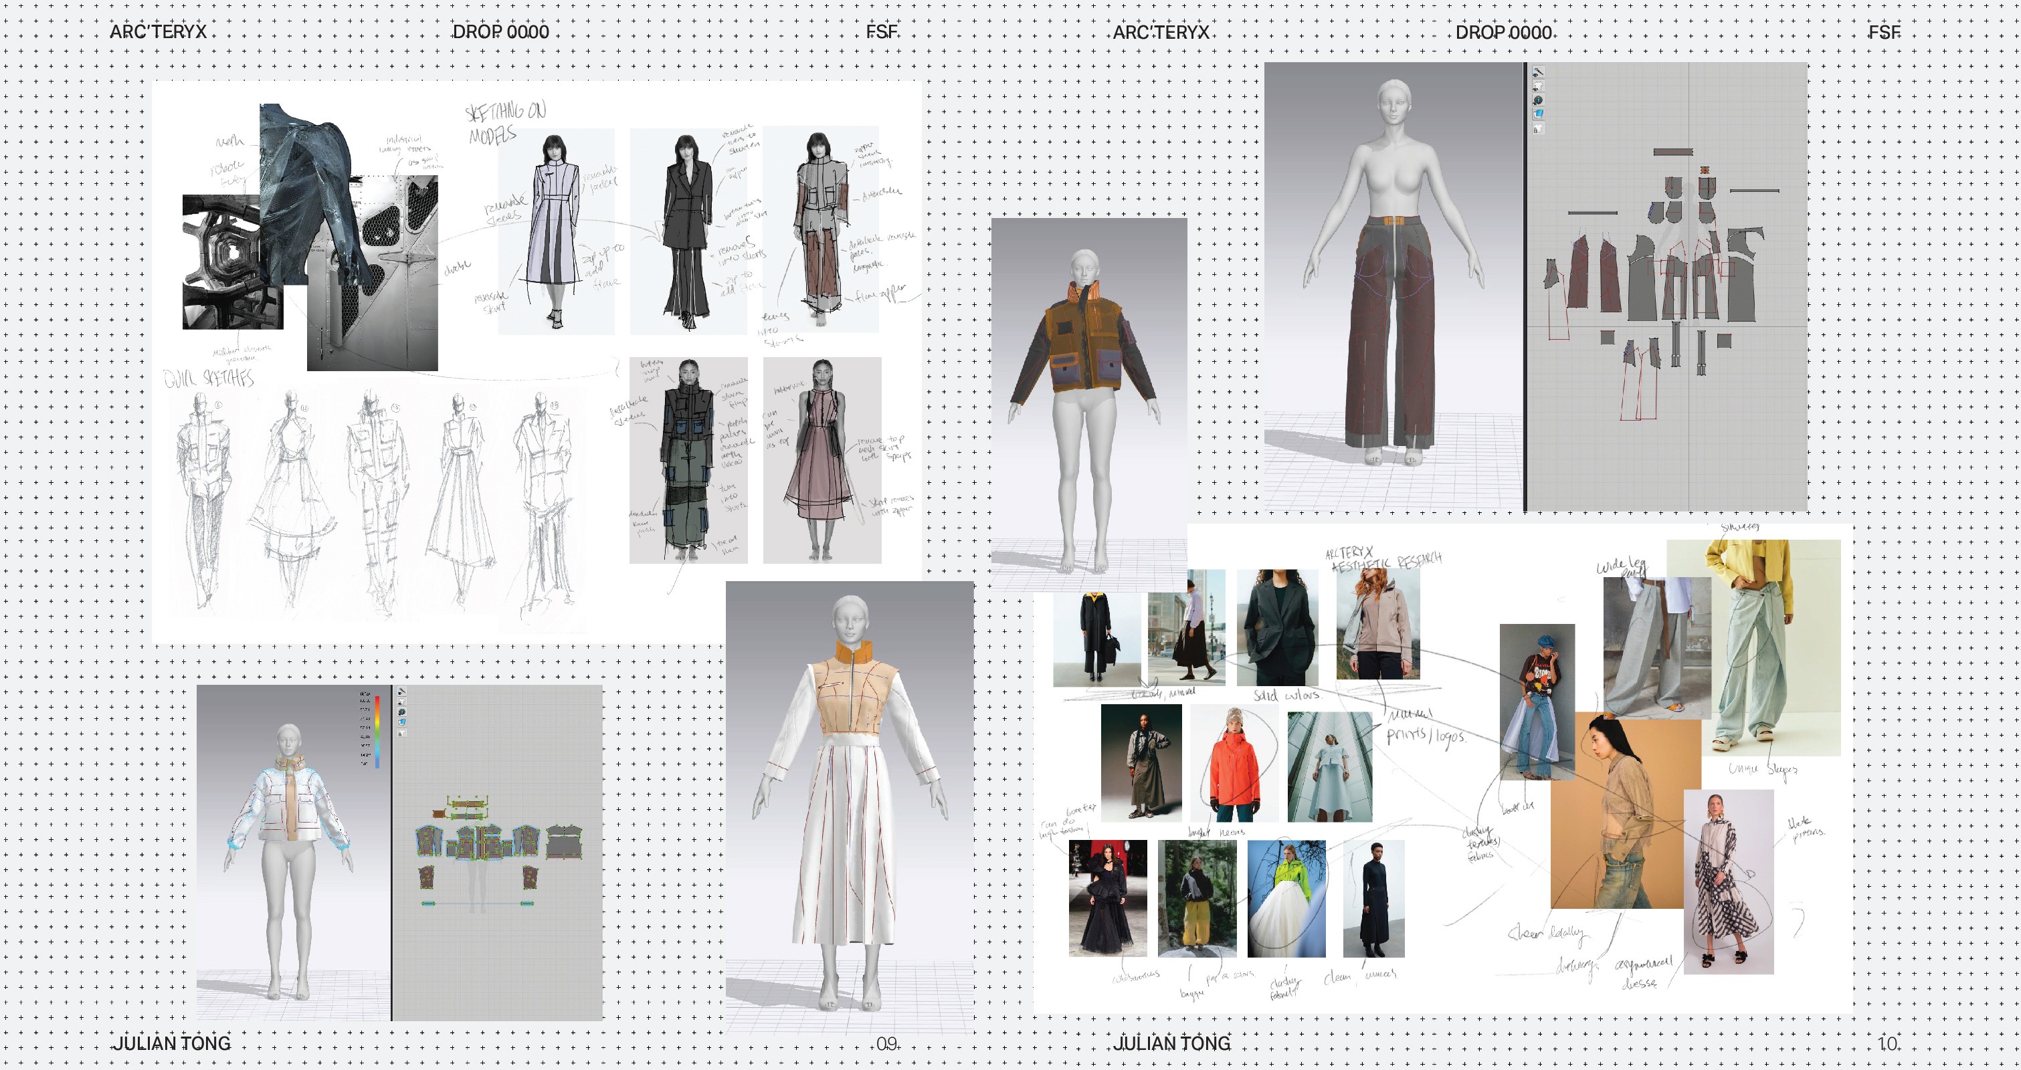
Task: Click the ARC'TERYX header on the left page
Action: tap(159, 32)
